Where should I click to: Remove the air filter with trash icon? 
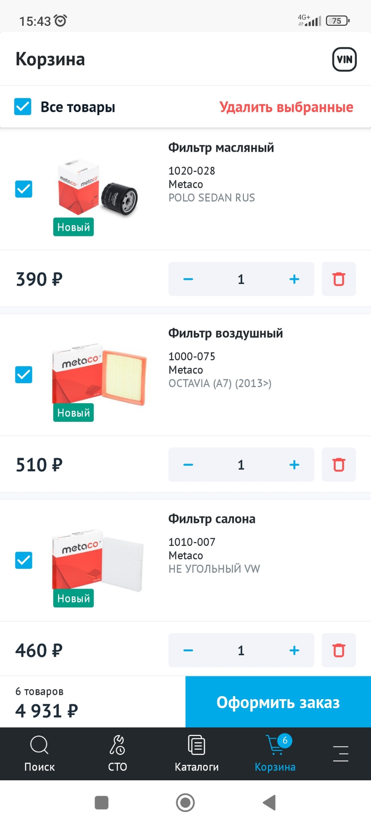click(x=339, y=465)
